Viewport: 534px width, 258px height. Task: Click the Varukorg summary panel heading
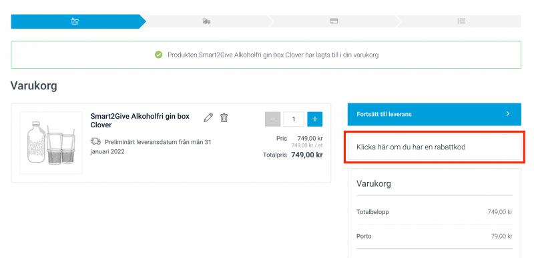pyautogui.click(x=374, y=183)
